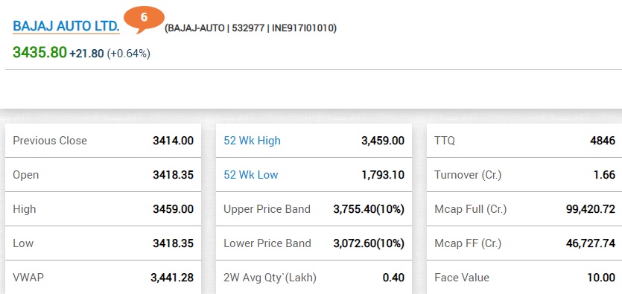The width and height of the screenshot is (622, 294).
Task: Select the High value 3459.00 in left card
Action: click(174, 209)
